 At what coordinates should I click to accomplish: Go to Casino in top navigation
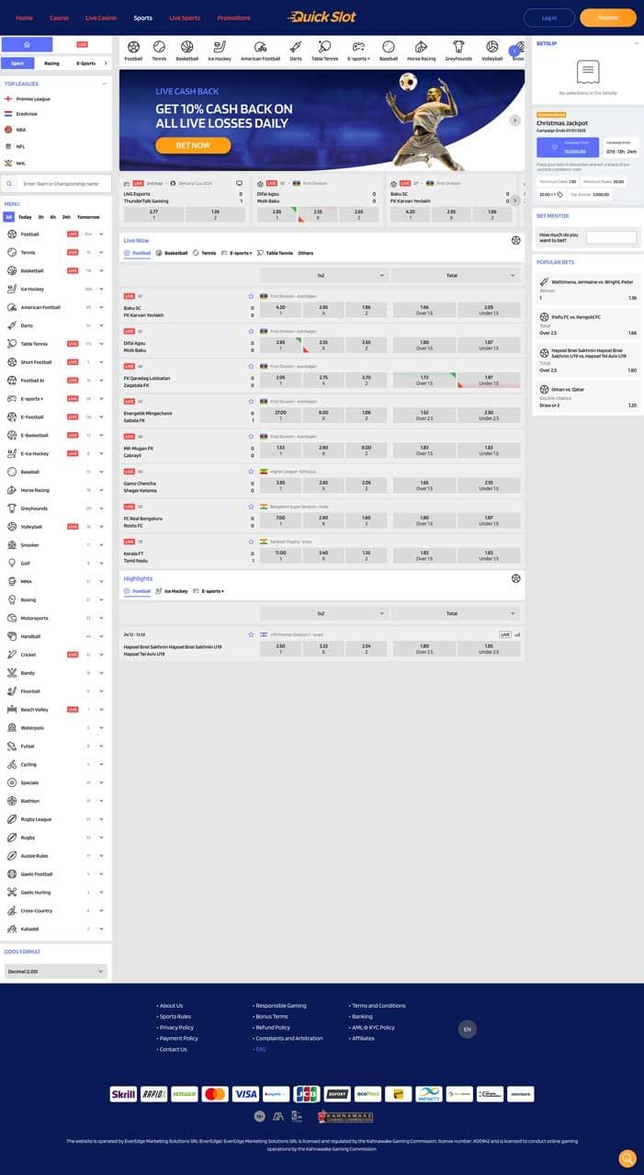click(x=59, y=17)
